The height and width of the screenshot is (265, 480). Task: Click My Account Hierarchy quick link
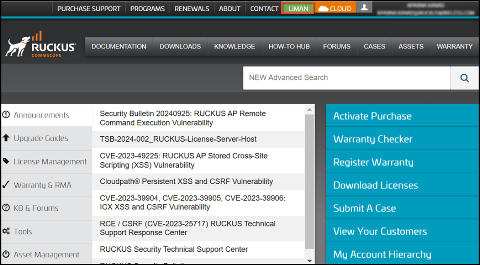click(402, 253)
